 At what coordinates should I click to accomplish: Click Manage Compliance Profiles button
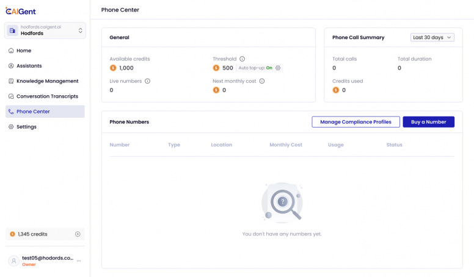356,122
